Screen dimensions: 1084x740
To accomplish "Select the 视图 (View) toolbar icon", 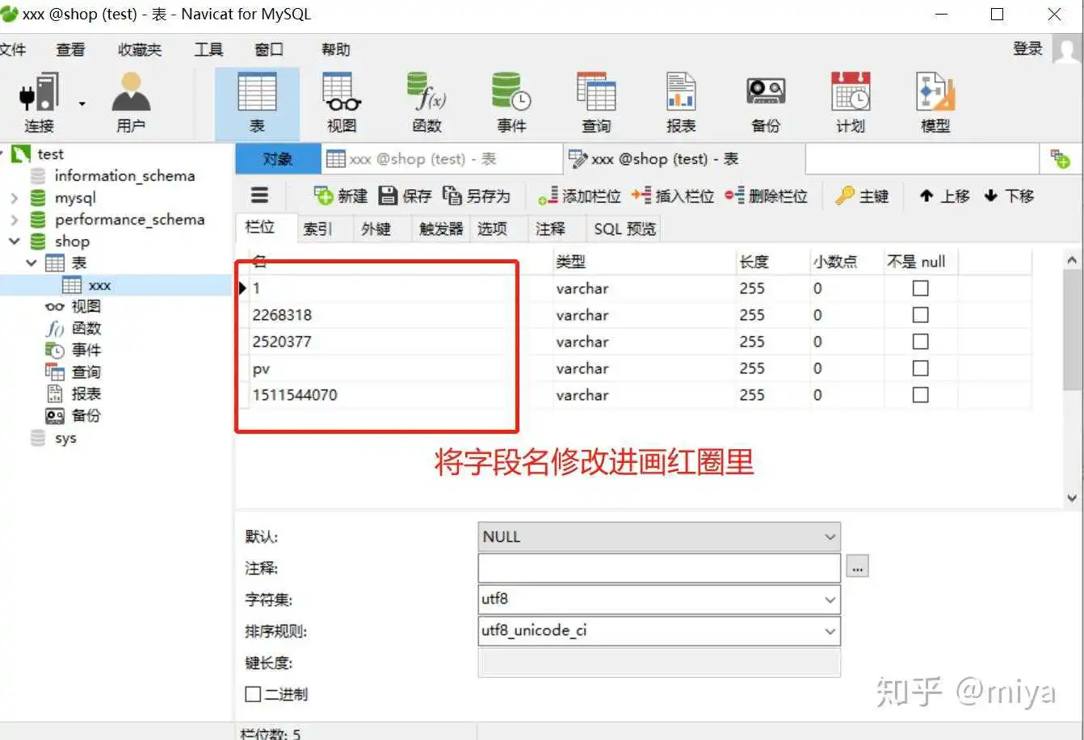I will tap(342, 102).
